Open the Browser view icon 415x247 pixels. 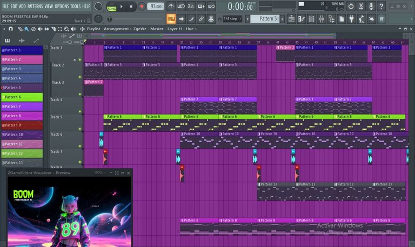click(332, 19)
